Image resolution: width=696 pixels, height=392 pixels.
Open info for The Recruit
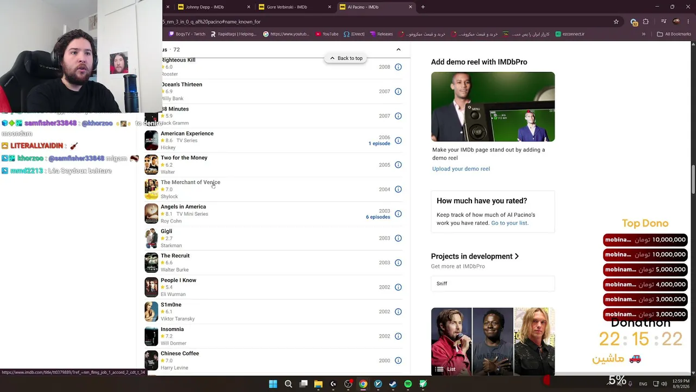pos(398,263)
